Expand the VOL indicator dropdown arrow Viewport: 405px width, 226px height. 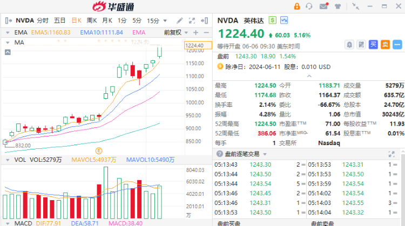point(8,160)
